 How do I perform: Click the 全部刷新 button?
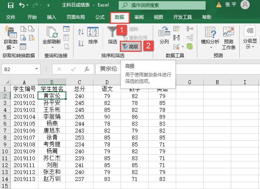pos(52,35)
